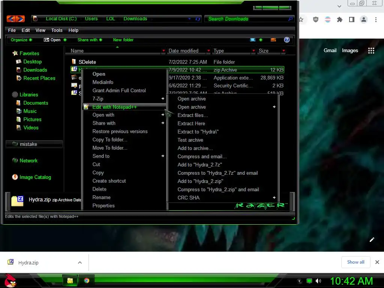384x288 pixels.
Task: Open the Tools menu
Action: [57, 30]
